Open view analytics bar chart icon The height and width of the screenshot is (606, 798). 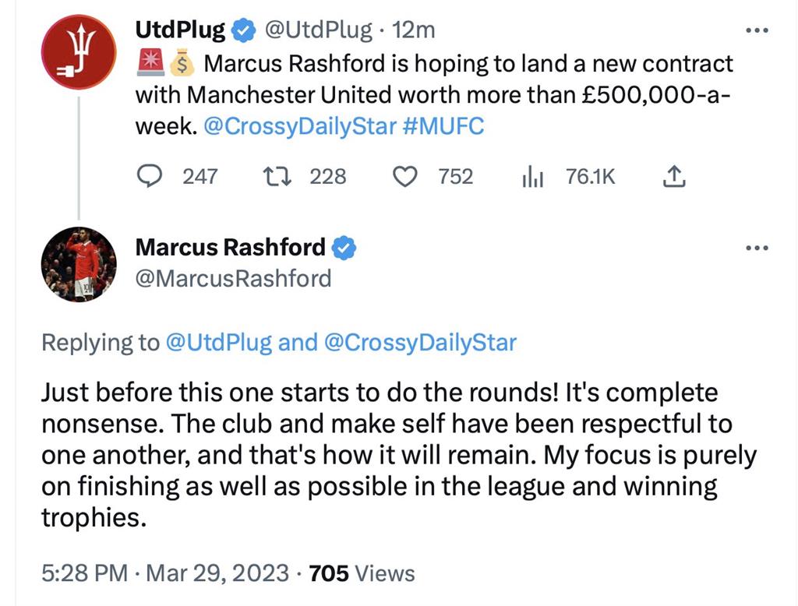pos(531,178)
